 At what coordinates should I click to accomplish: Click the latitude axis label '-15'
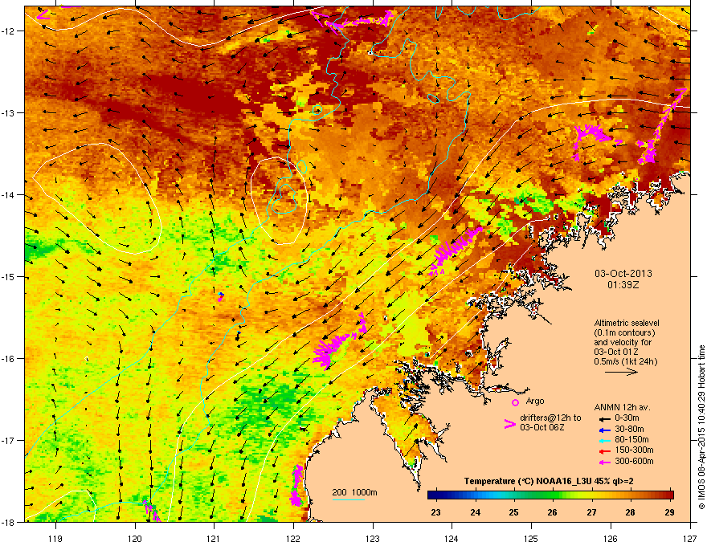(x=9, y=276)
